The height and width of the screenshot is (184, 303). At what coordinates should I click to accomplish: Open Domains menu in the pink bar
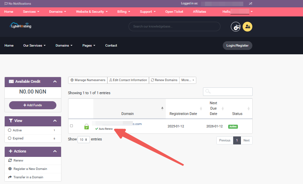[58, 12]
